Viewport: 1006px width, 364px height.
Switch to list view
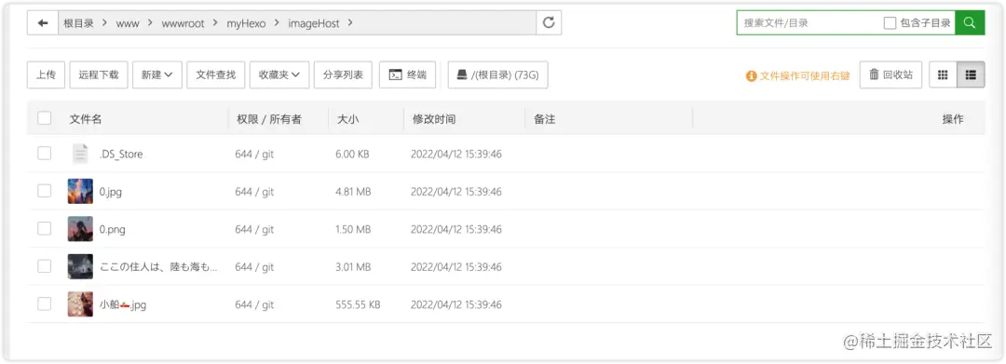(x=971, y=75)
